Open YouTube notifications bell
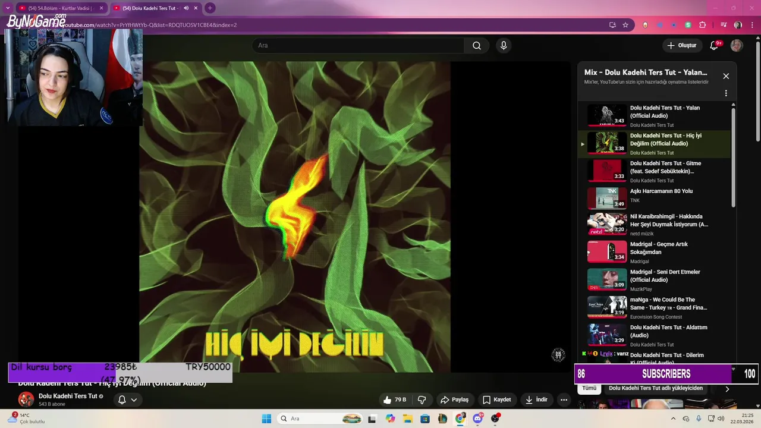 pyautogui.click(x=715, y=46)
